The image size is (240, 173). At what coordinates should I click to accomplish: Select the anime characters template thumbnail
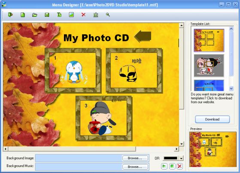(x=209, y=66)
